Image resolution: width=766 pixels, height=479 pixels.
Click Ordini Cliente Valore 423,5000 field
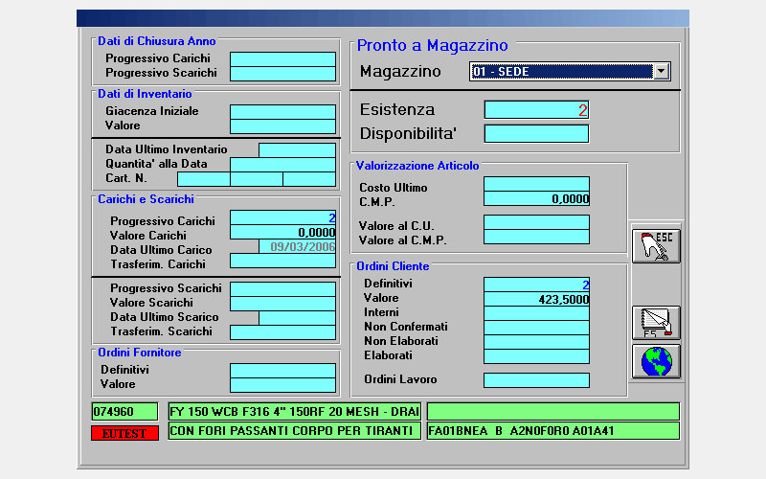[x=536, y=299]
